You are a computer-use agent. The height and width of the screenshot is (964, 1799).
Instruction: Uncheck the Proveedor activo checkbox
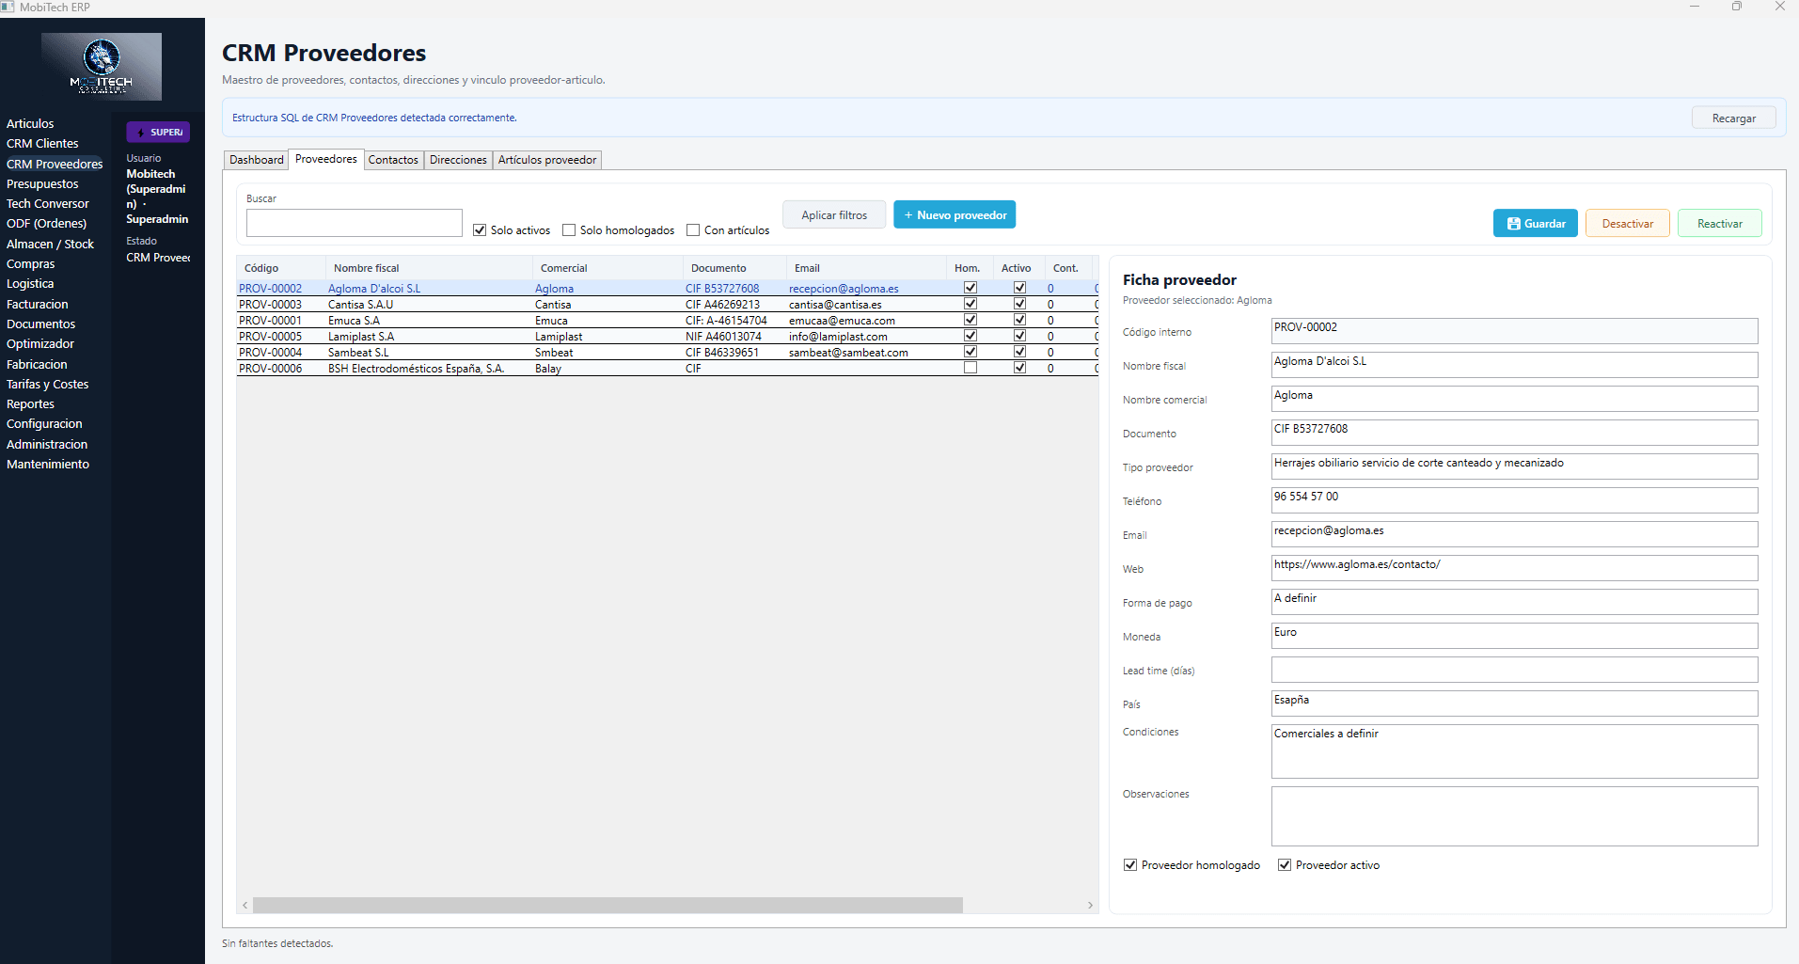click(x=1285, y=864)
